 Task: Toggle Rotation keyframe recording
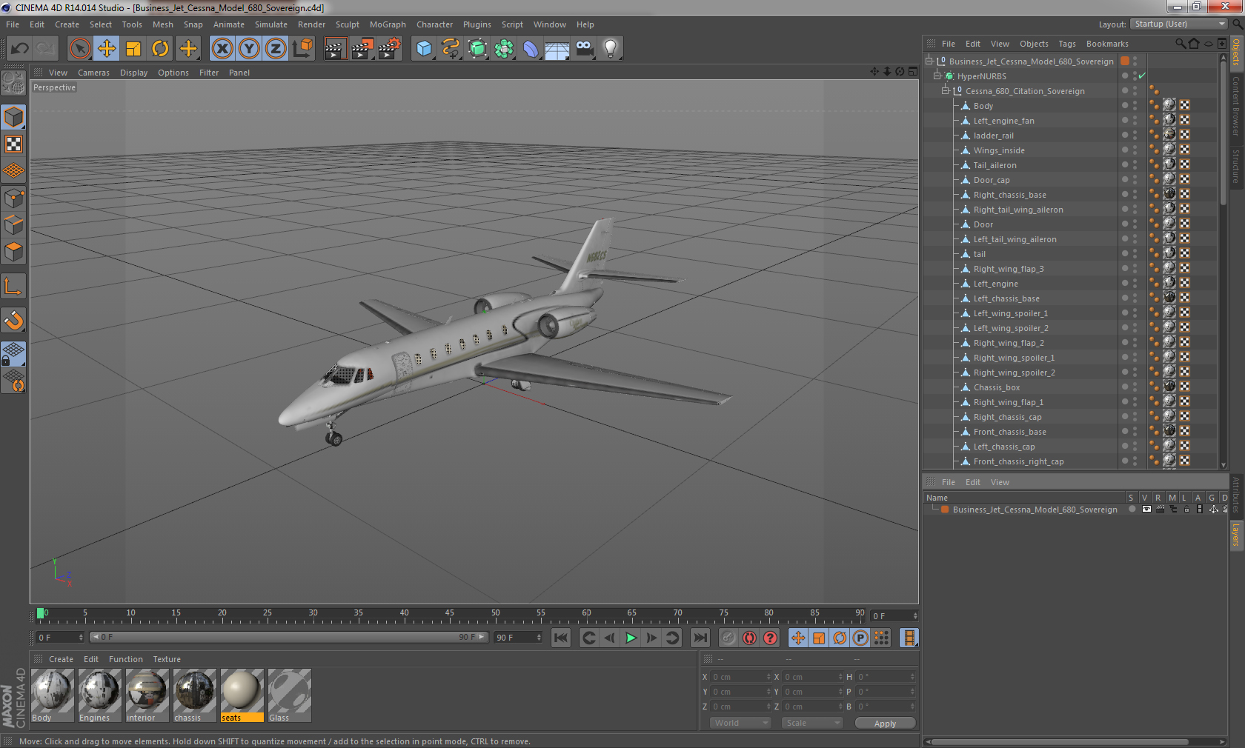(x=840, y=638)
